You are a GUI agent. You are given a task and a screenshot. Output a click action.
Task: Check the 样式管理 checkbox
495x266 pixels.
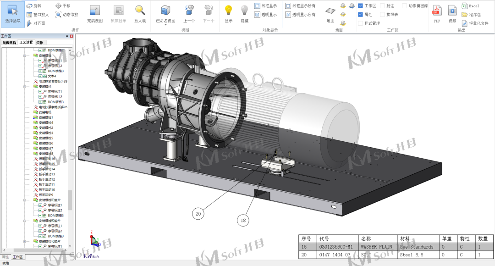click(x=360, y=23)
